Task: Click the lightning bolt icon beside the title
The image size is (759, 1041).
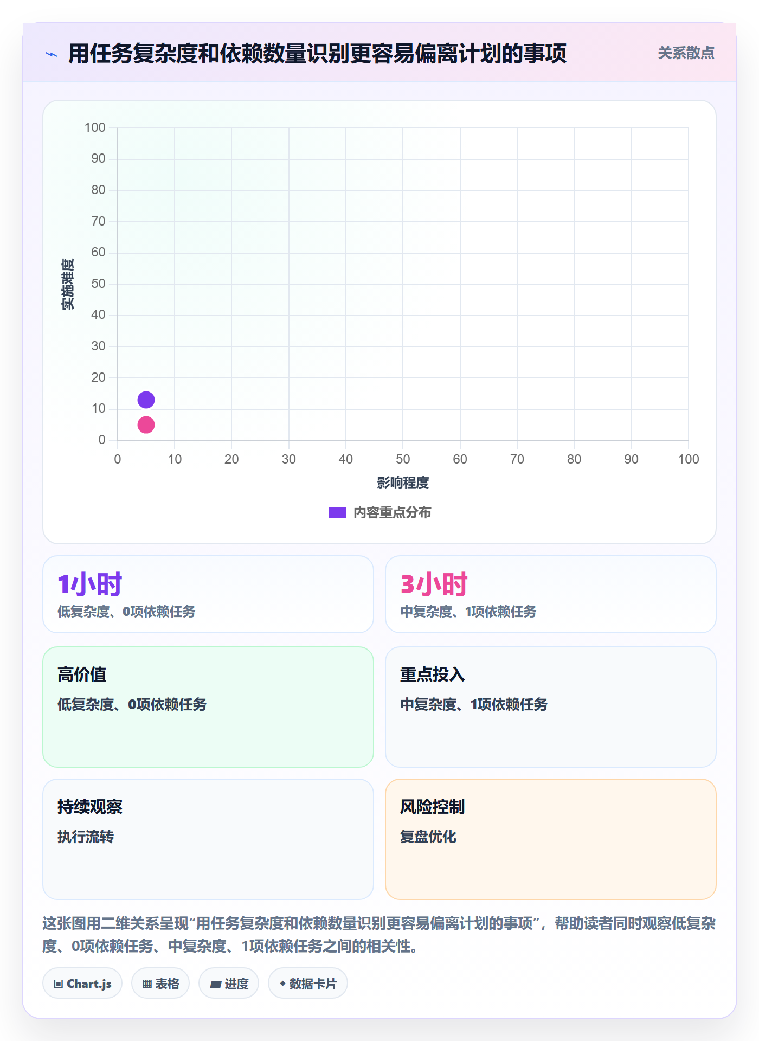Action: [52, 54]
